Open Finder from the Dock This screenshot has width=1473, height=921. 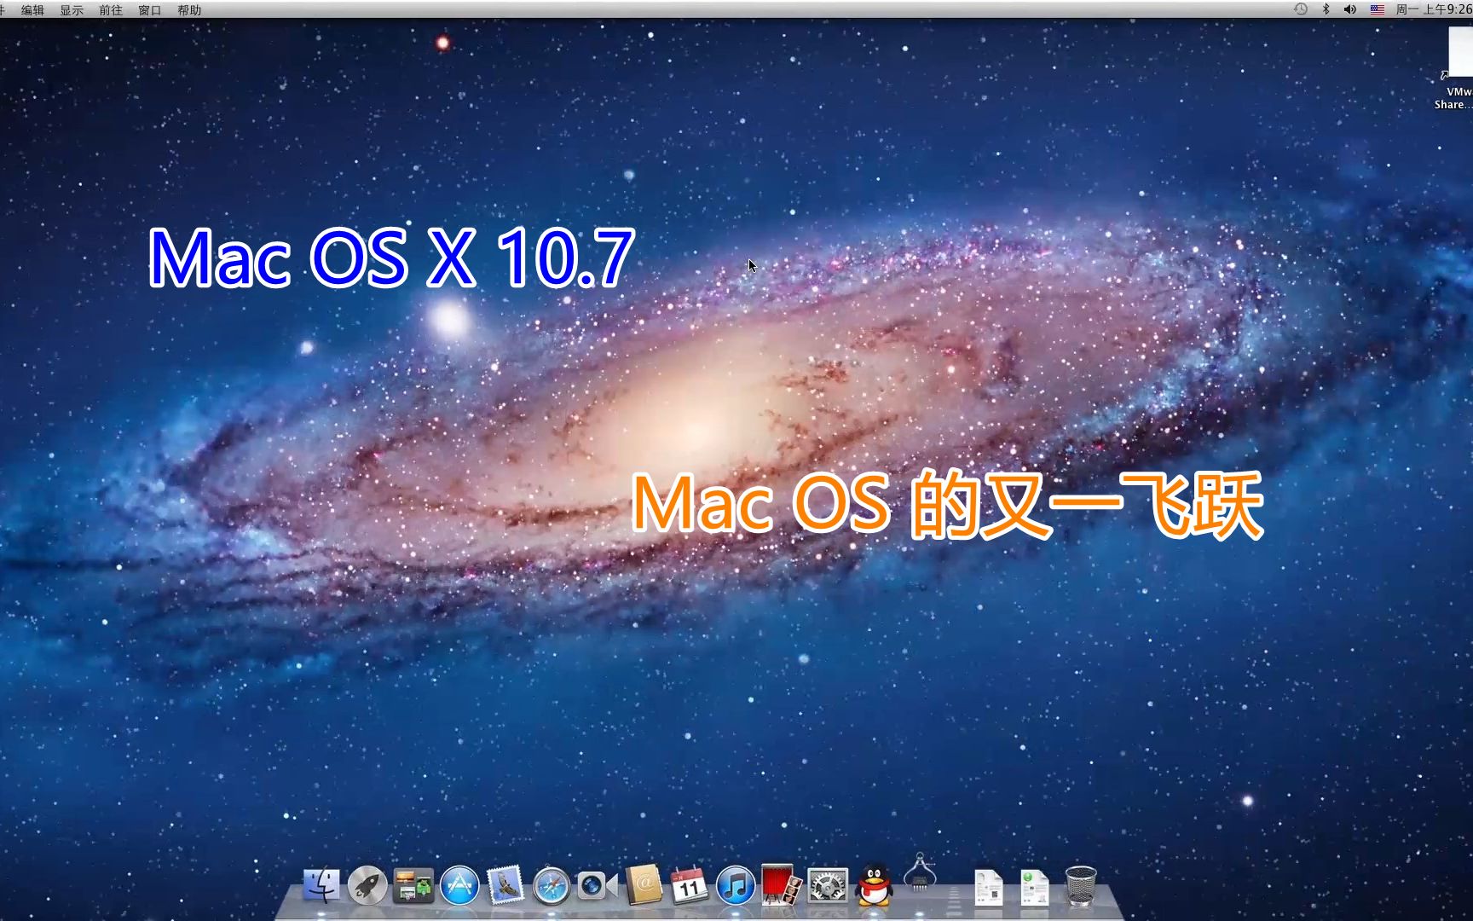321,886
